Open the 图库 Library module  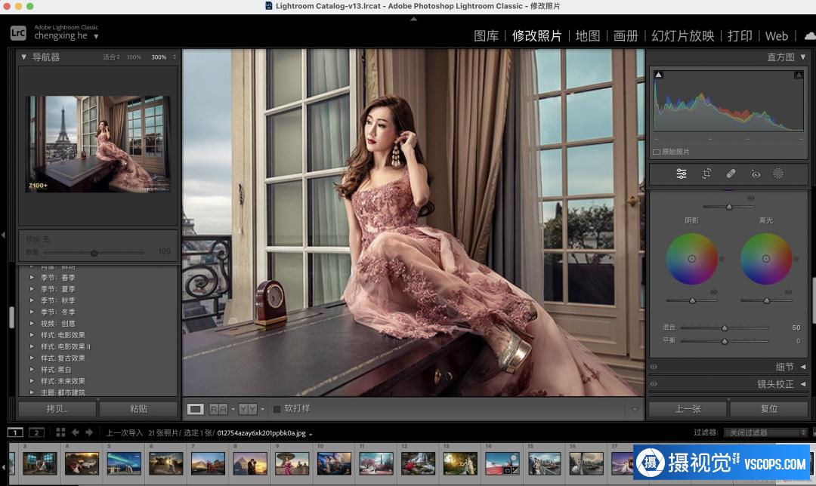[x=486, y=36]
